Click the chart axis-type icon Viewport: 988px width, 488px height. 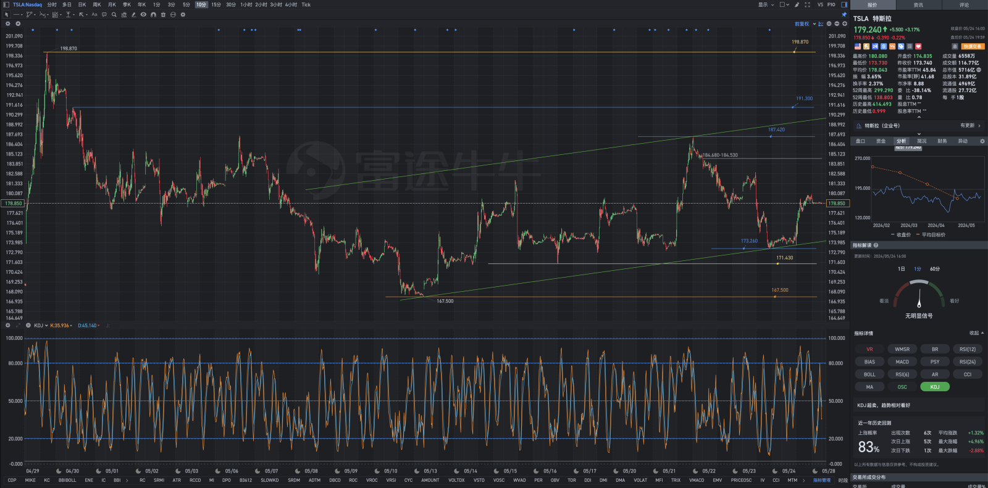click(x=821, y=23)
